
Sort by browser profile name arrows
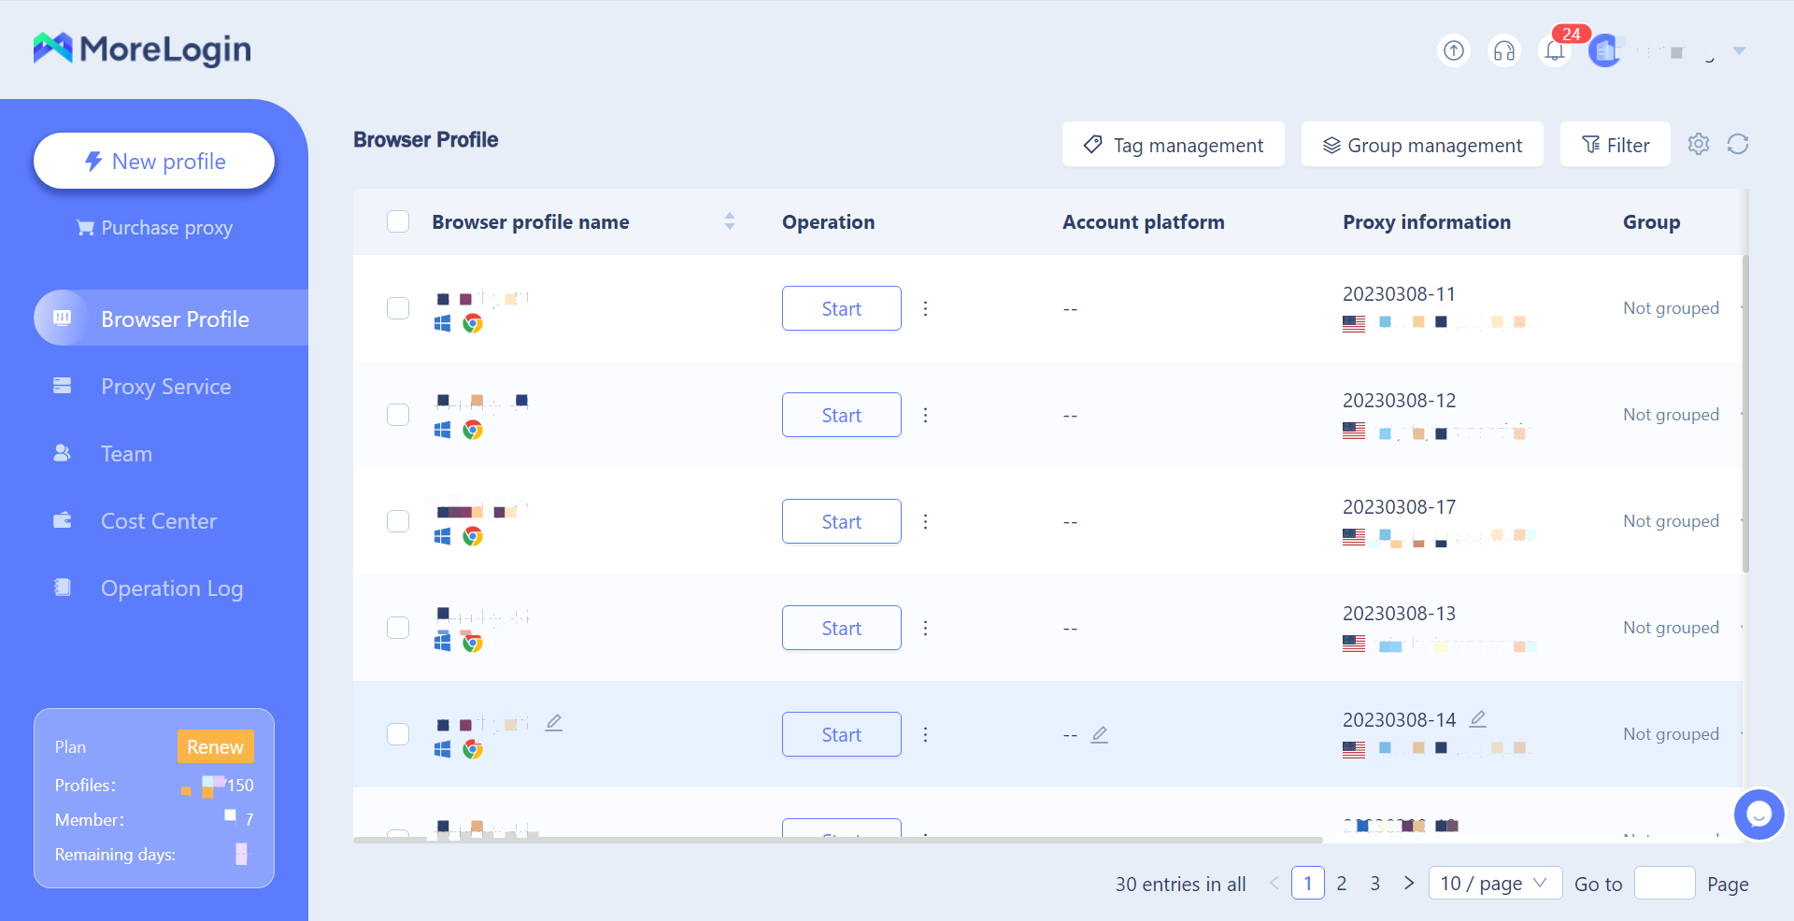(x=730, y=221)
